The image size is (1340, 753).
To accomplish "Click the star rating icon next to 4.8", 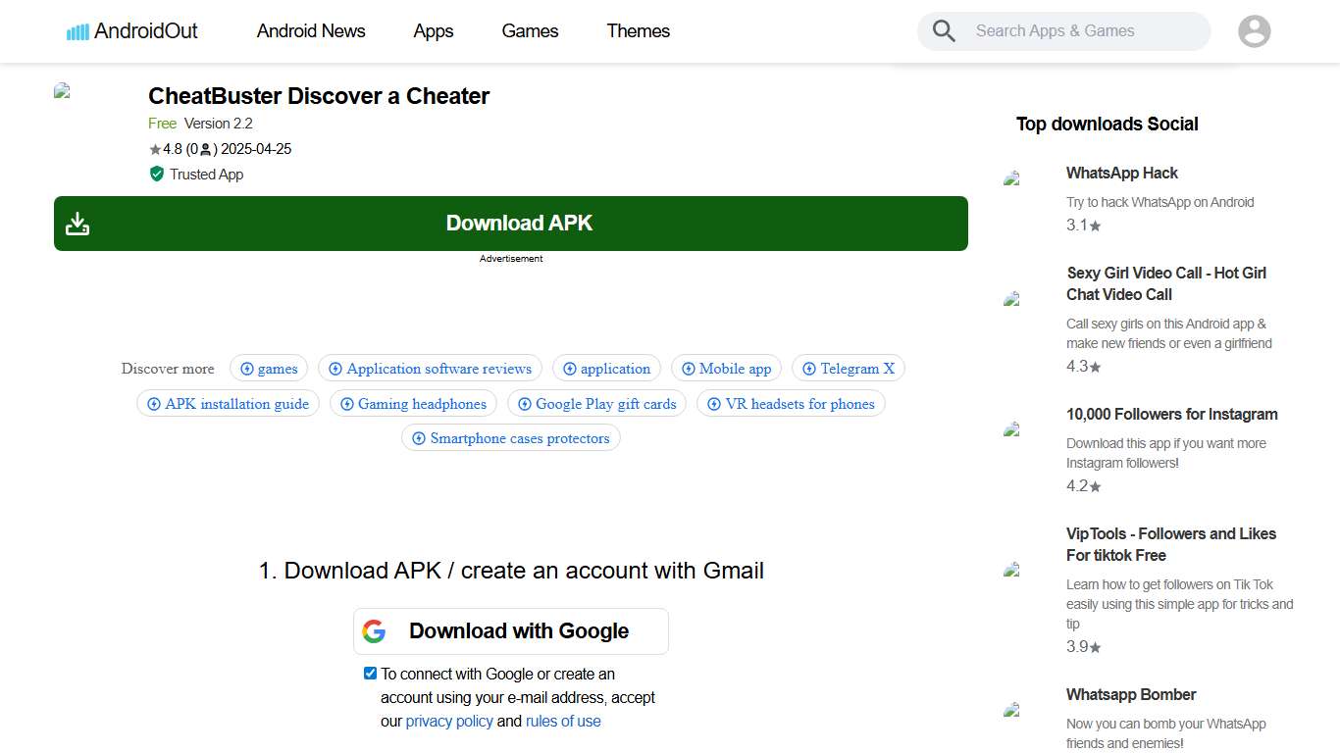I will (154, 149).
